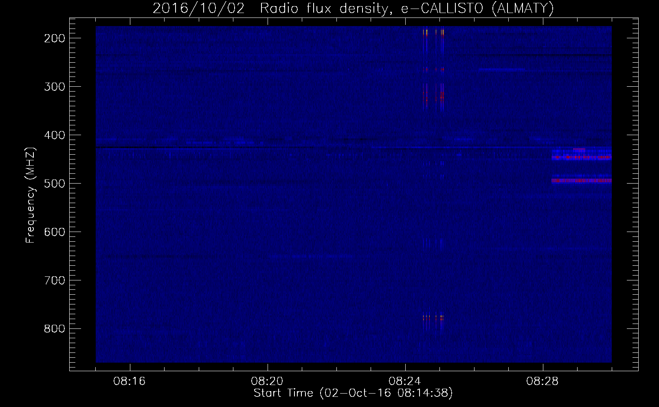659x407 pixels.
Task: Click the 700 frequency tick label
Action: pos(55,280)
